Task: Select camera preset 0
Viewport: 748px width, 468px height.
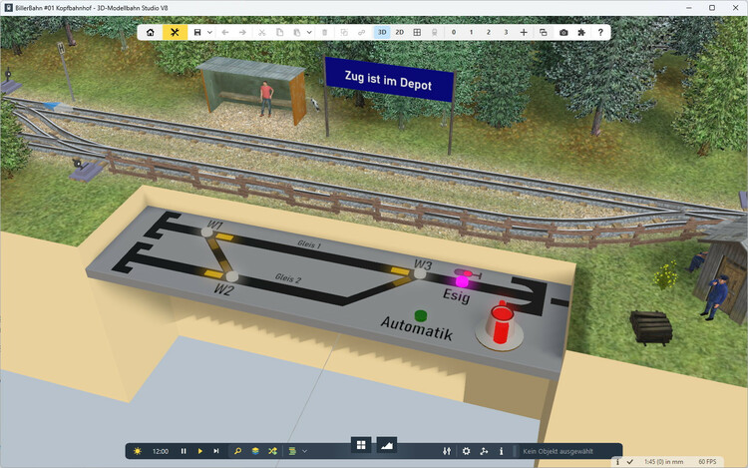Action: coord(454,33)
